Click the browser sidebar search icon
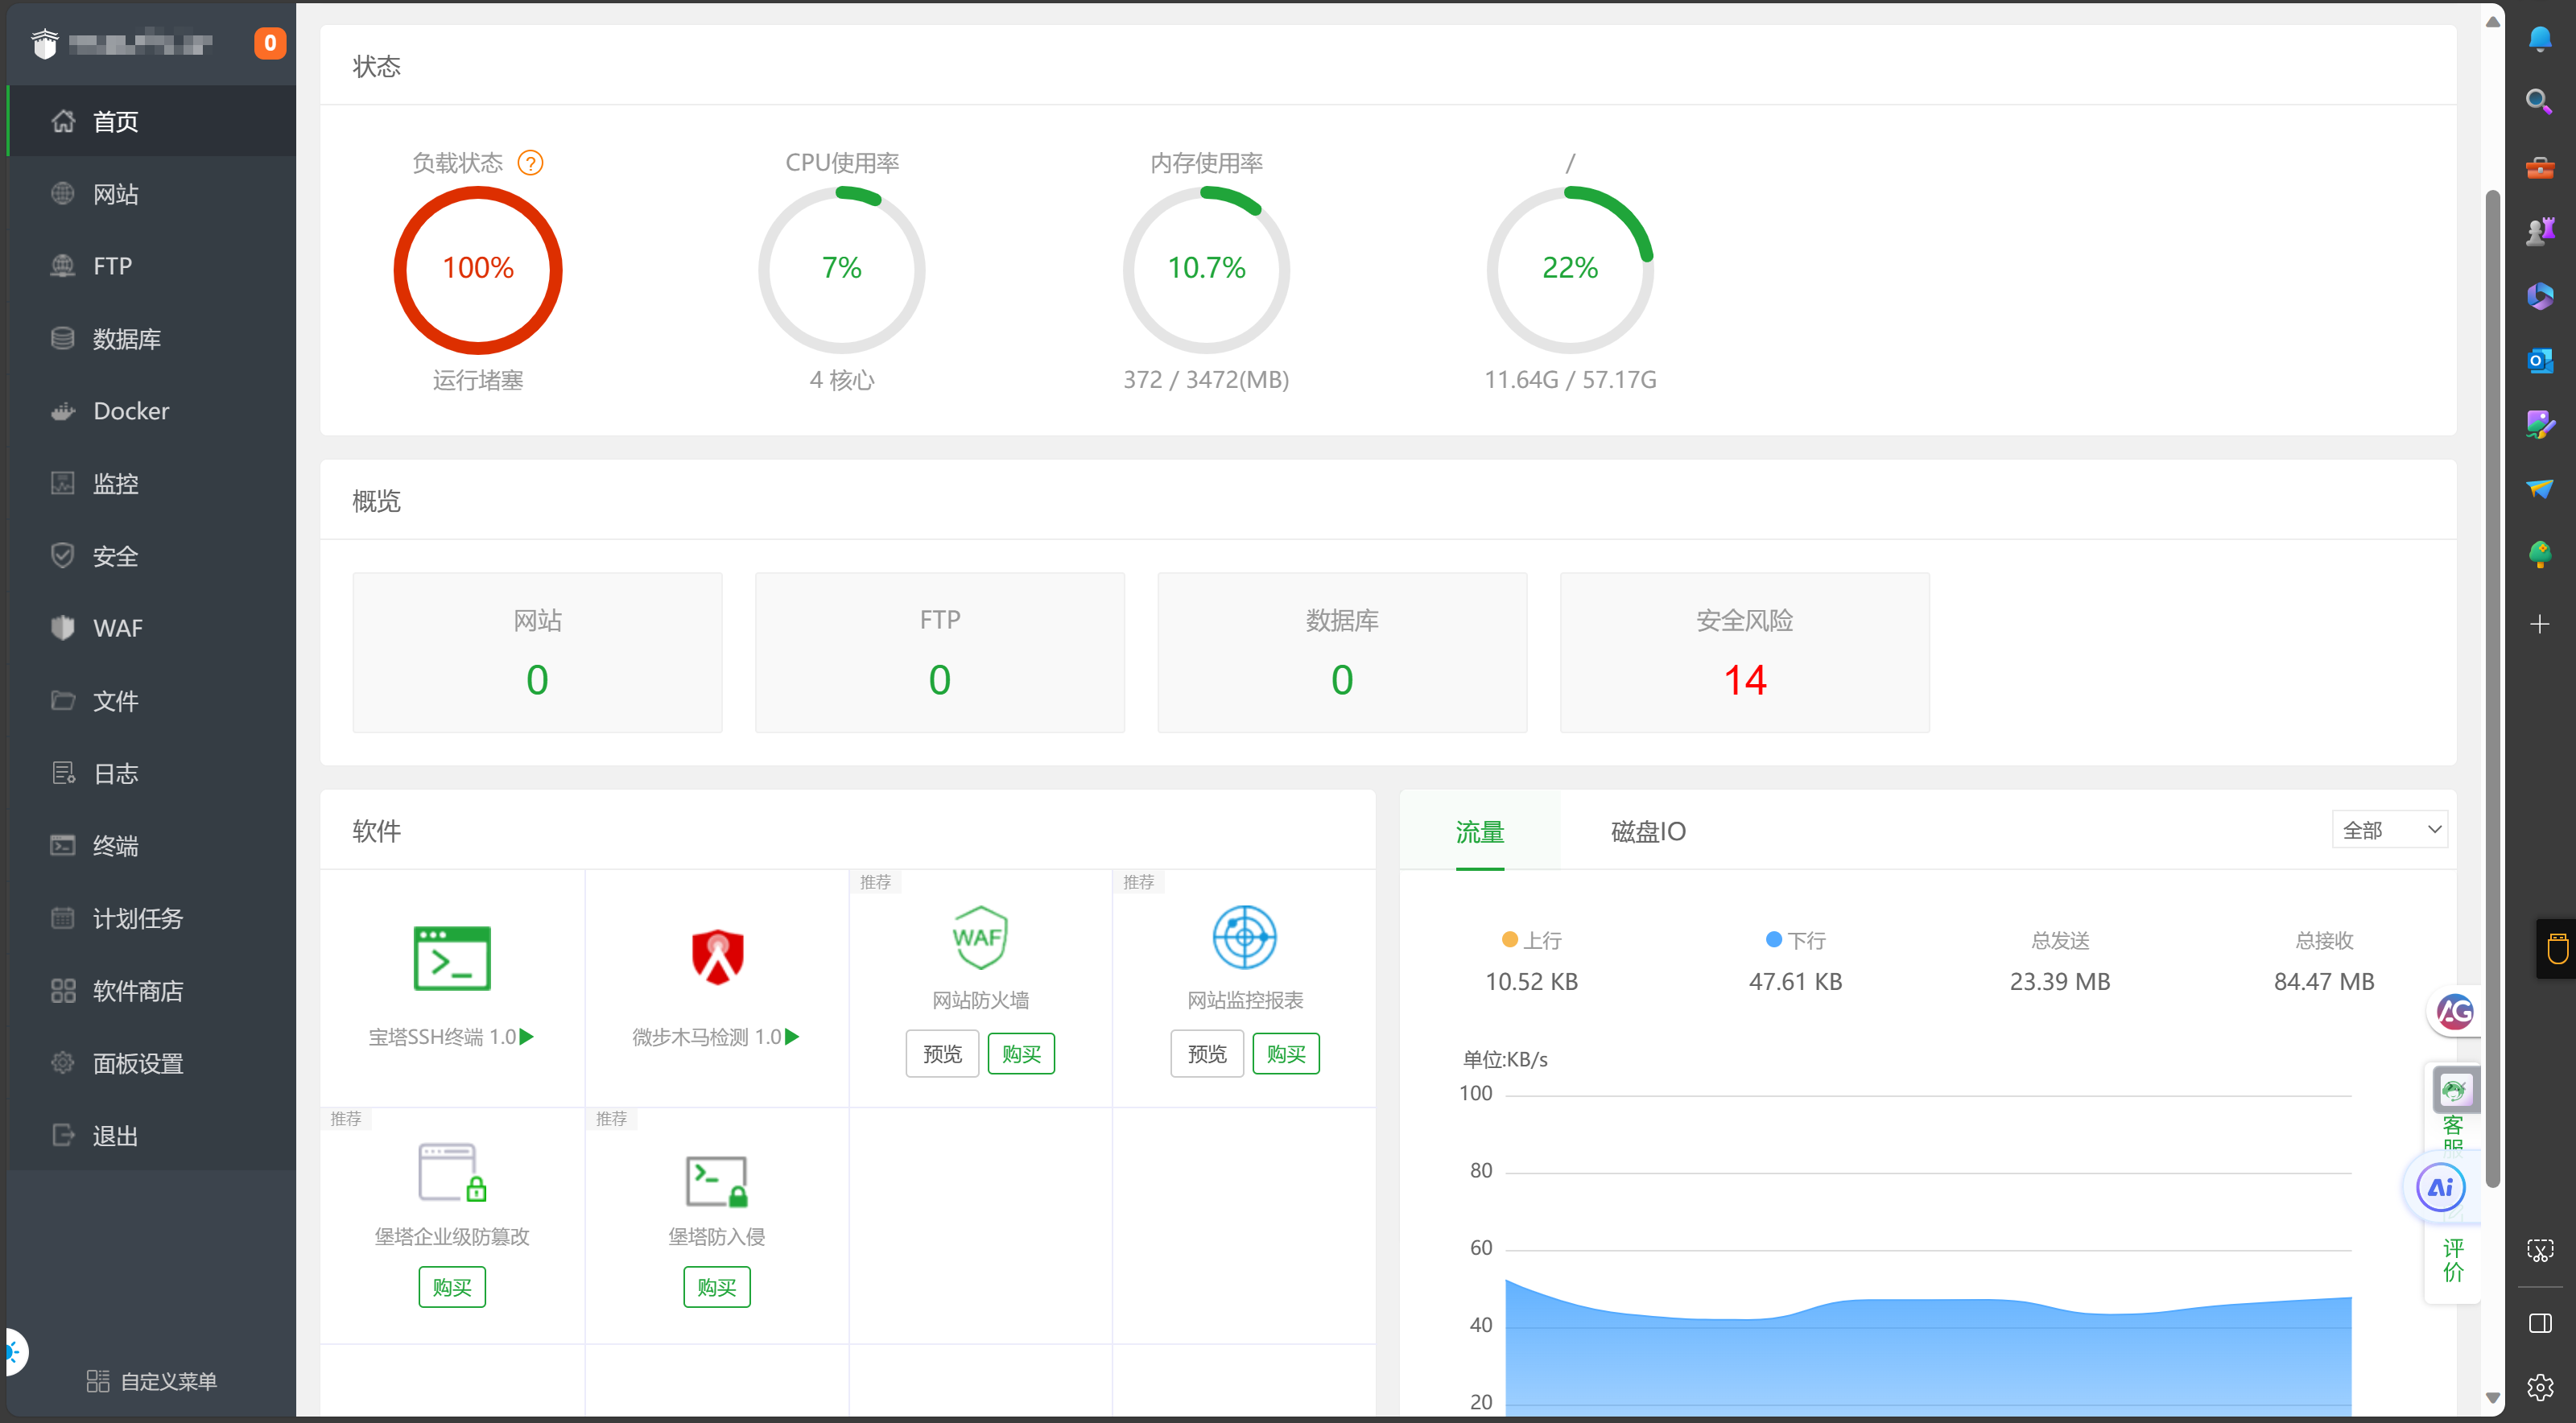Screen dimensions: 2576x1423 pyautogui.click(x=2539, y=102)
